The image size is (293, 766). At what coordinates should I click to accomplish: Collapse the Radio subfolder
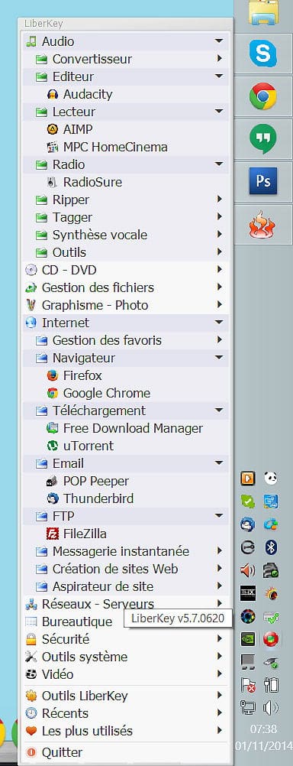tap(125, 164)
